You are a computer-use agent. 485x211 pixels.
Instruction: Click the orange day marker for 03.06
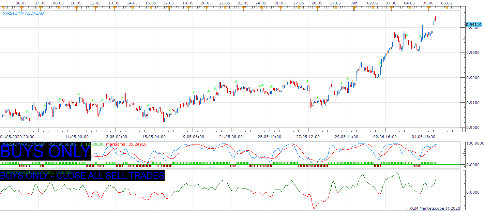pyautogui.click(x=391, y=8)
